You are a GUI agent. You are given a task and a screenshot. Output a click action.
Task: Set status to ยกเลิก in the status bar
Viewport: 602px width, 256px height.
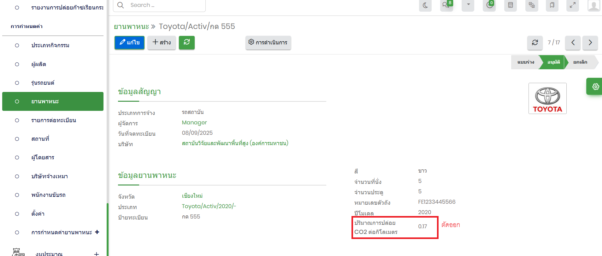pyautogui.click(x=580, y=62)
